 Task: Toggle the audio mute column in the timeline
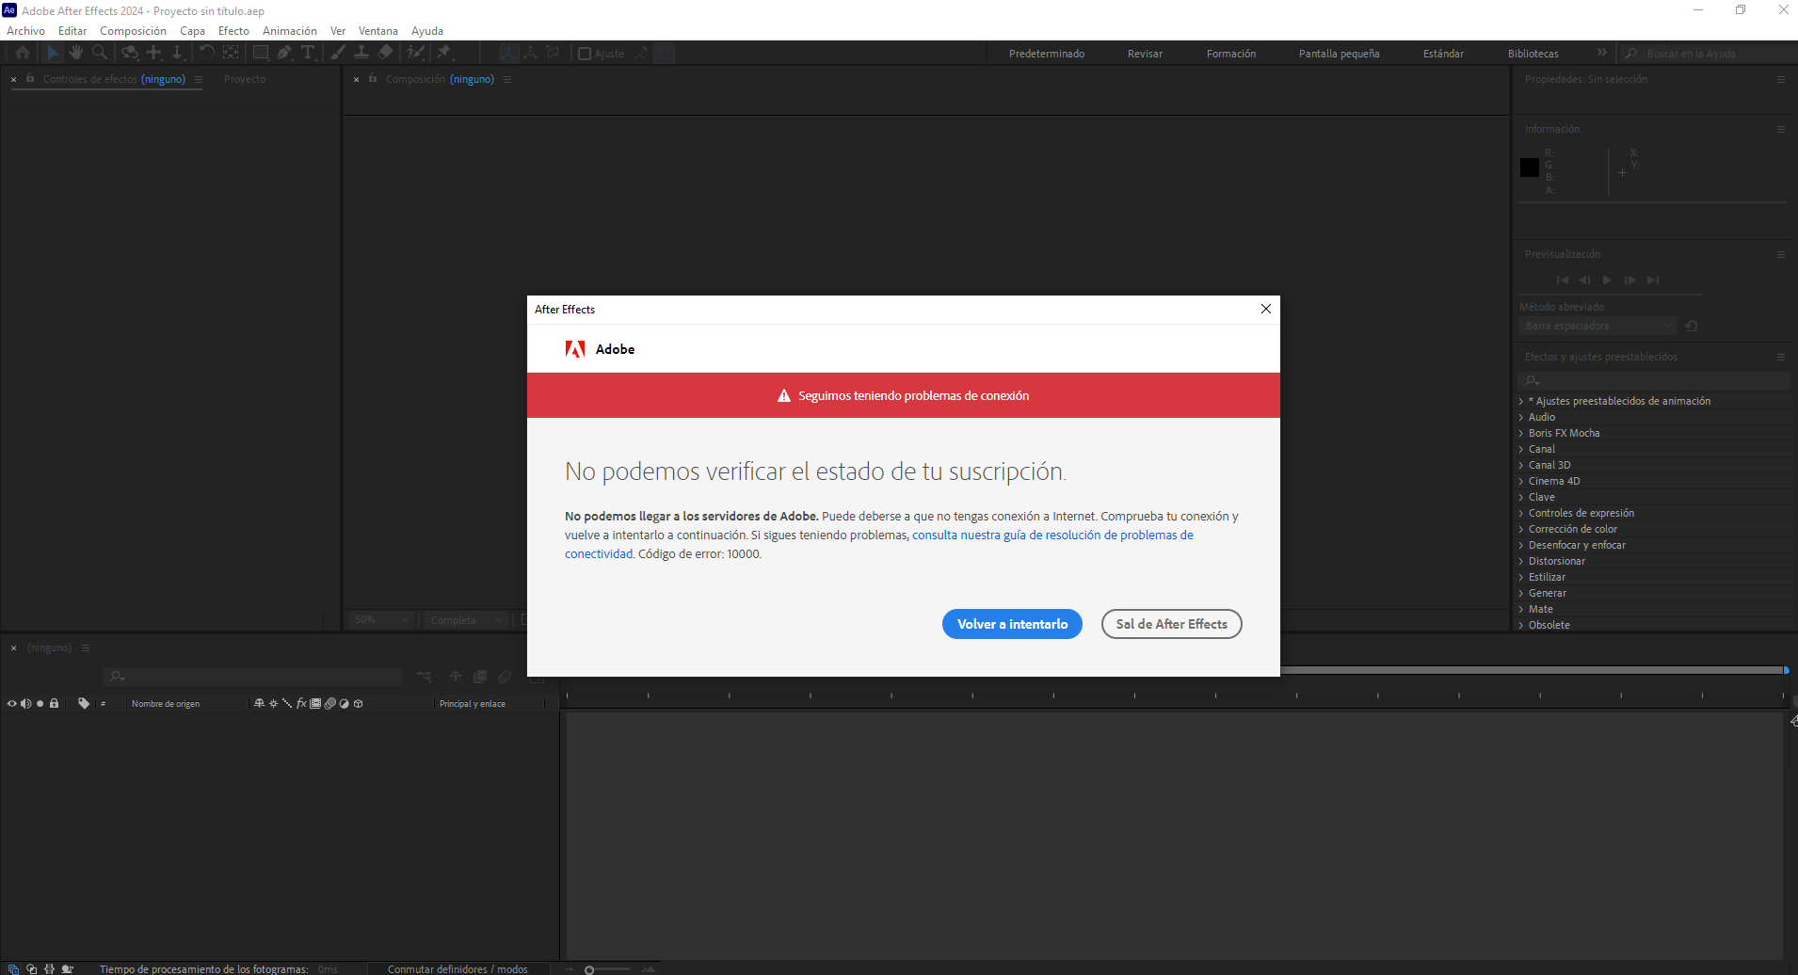(26, 703)
